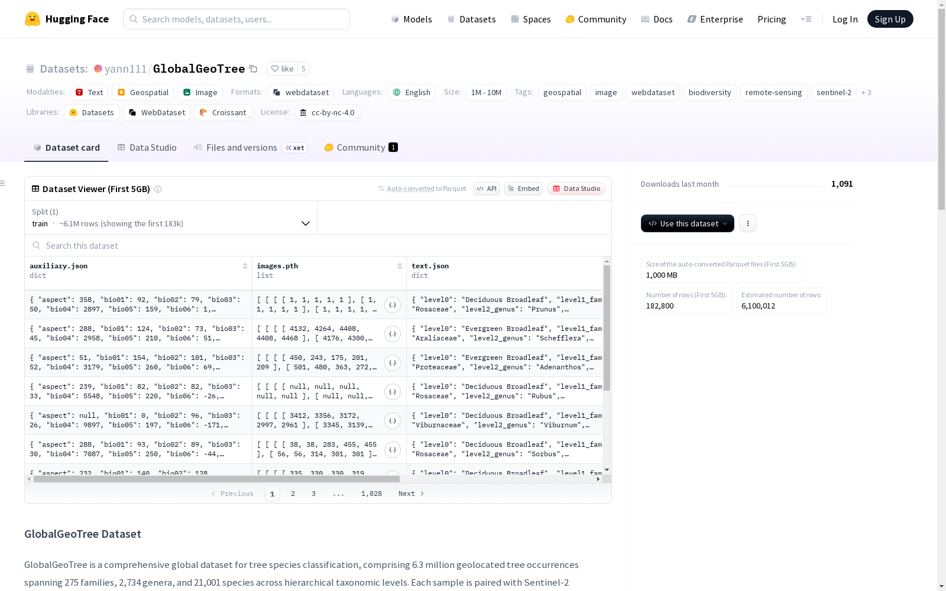946x591 pixels.
Task: Expand the images.pth cell in the Prunus row
Action: (393, 305)
